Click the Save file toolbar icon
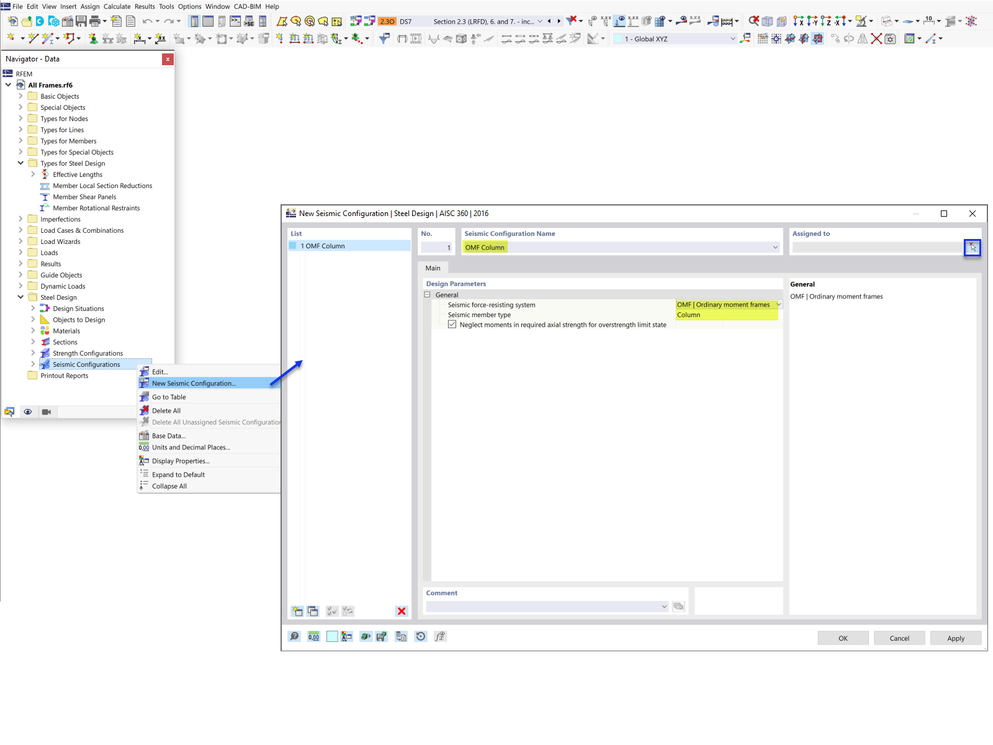 click(x=81, y=21)
